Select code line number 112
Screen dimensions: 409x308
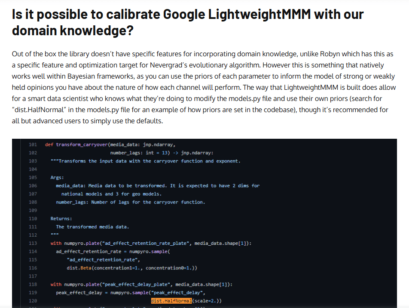(x=33, y=235)
